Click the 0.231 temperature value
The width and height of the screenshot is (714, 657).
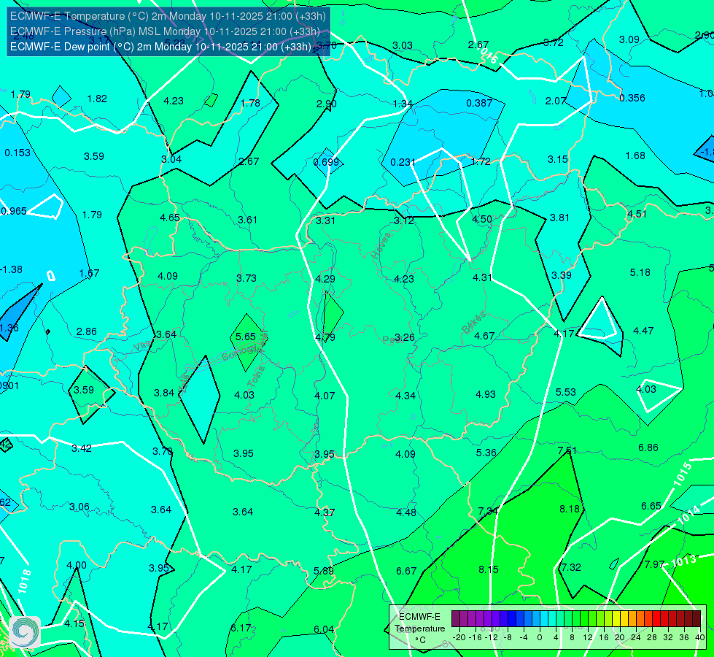[403, 162]
